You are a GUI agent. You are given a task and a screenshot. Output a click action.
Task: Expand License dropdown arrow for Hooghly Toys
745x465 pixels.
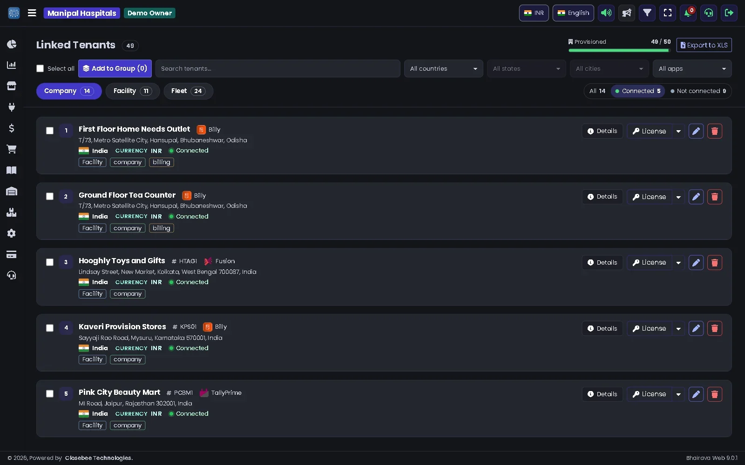click(x=678, y=263)
